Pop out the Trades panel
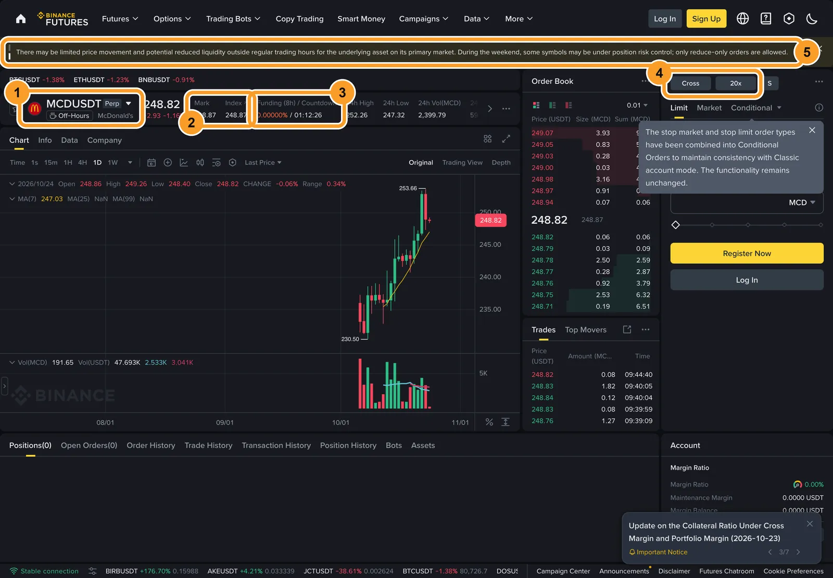 tap(627, 329)
